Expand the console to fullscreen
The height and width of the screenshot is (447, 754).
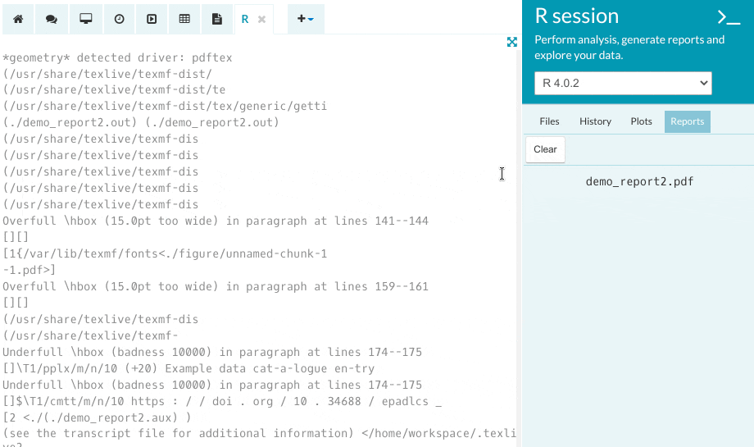[x=512, y=42]
